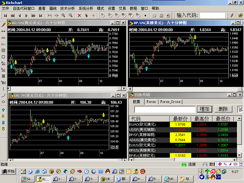Go to the first bar with the leftmost navigation icon
Image resolution: width=244 pixels, height=183 pixels.
click(5, 16)
